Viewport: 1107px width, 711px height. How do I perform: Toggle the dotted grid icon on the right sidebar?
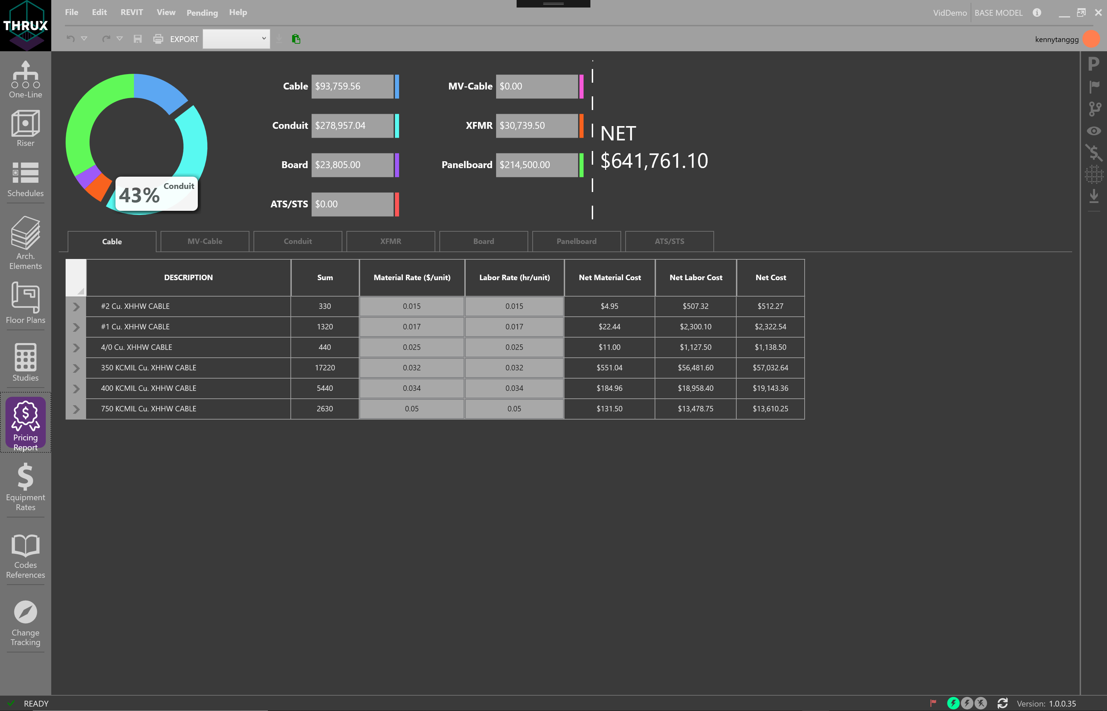coord(1093,175)
